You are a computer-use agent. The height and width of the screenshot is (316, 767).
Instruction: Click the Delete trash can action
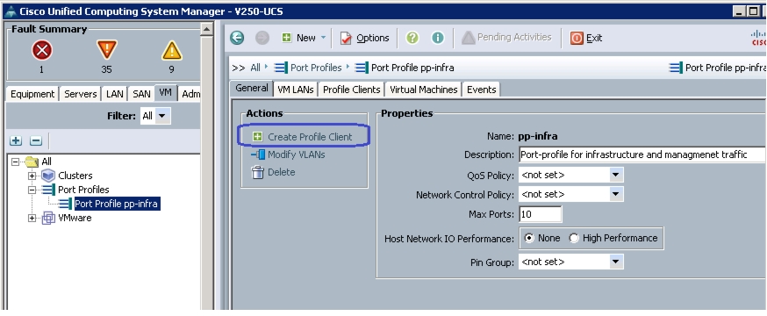pos(274,172)
